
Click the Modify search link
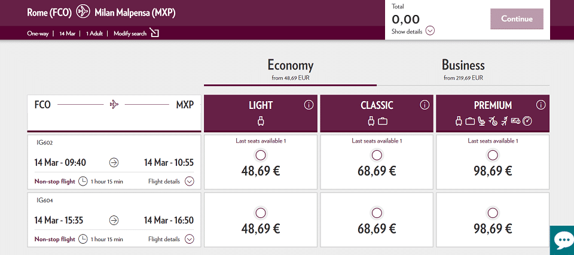pos(130,34)
